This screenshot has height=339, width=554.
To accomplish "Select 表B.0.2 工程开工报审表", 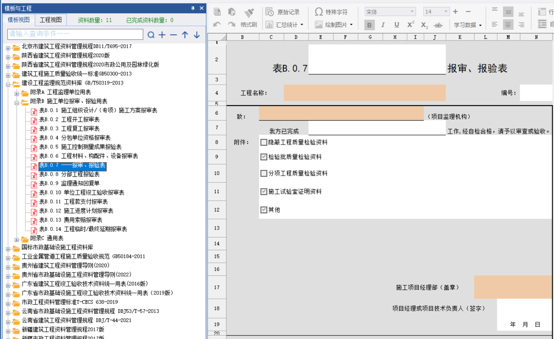I will pyautogui.click(x=69, y=119).
